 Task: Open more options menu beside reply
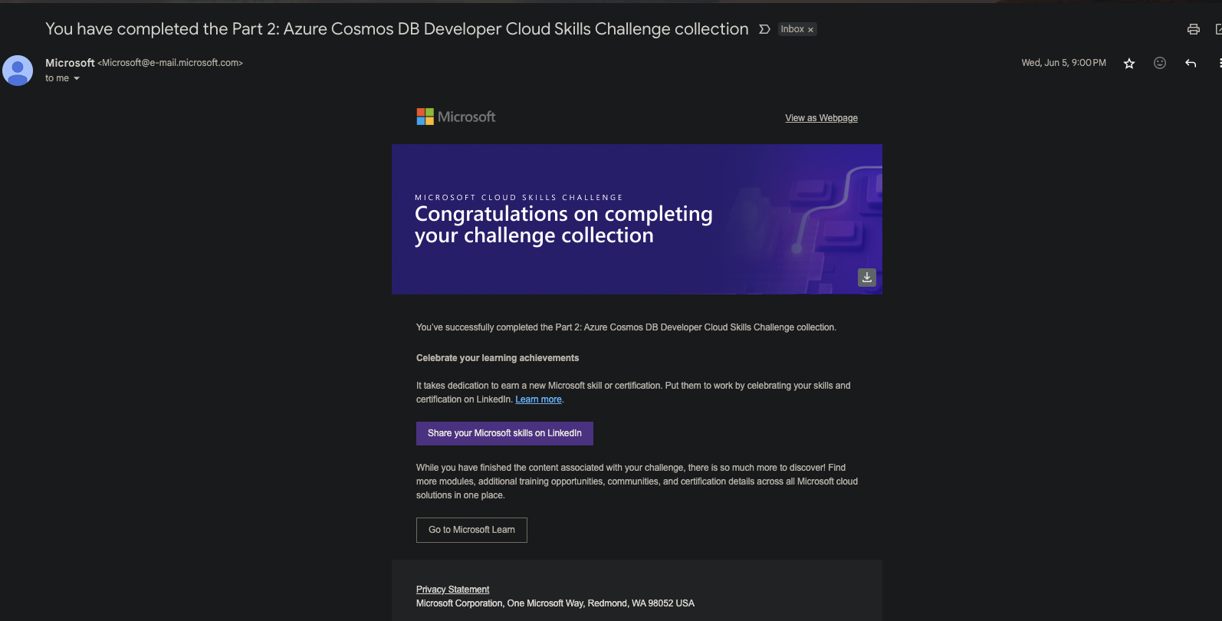pos(1219,63)
